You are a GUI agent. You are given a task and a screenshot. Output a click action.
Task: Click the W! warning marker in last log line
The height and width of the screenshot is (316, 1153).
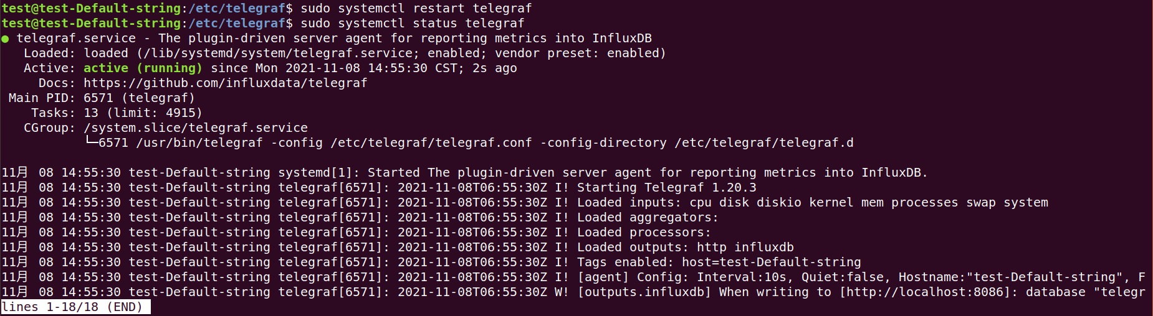click(562, 292)
